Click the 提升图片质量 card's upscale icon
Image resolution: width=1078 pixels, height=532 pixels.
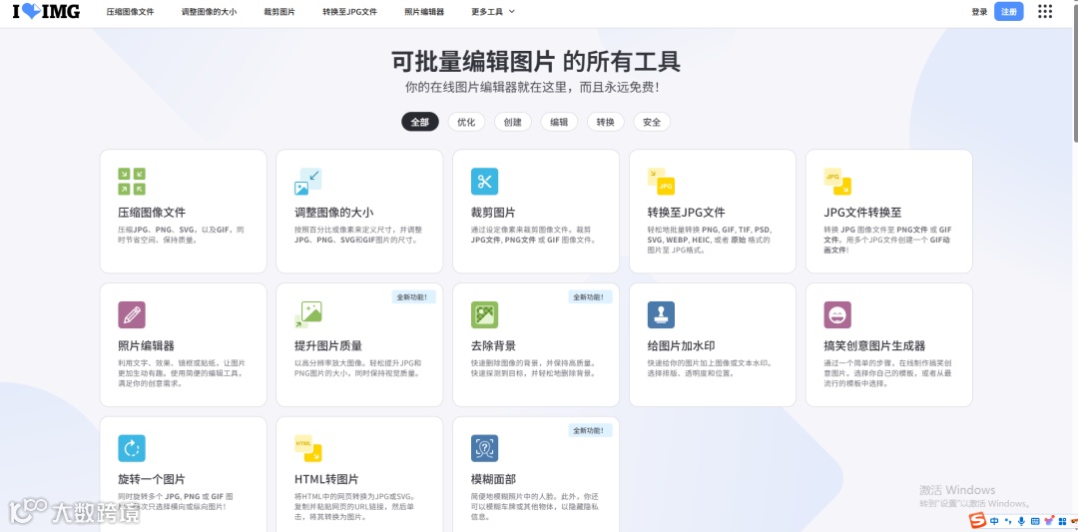(x=308, y=314)
